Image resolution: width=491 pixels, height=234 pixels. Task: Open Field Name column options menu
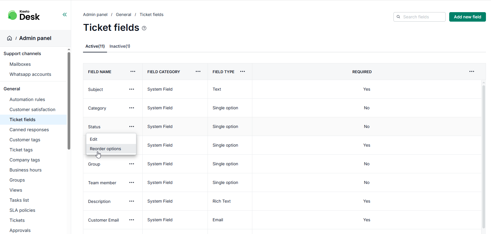pos(133,71)
